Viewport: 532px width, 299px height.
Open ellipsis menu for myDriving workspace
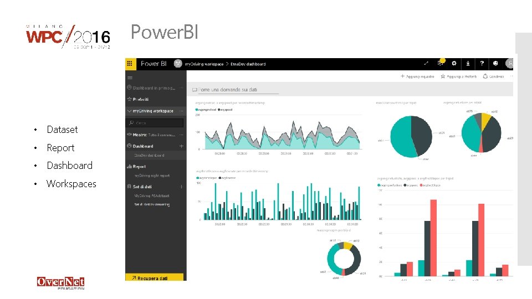[182, 111]
